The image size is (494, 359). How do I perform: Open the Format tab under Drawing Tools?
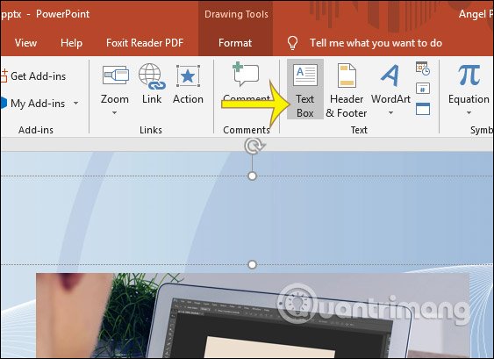235,43
